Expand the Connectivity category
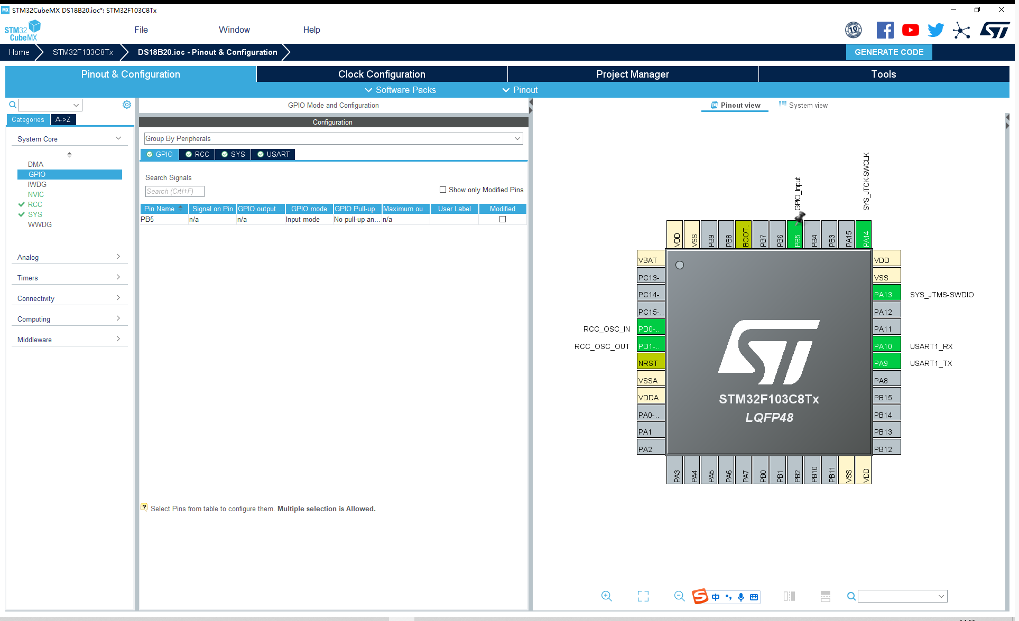1019x621 pixels. pyautogui.click(x=69, y=298)
